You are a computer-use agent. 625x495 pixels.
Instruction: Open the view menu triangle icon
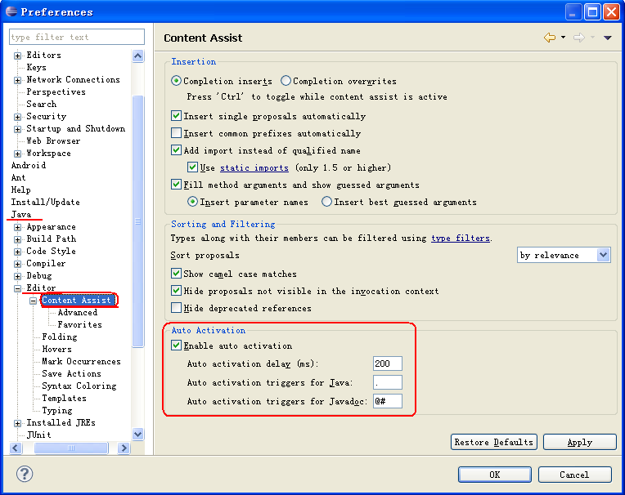(x=608, y=38)
